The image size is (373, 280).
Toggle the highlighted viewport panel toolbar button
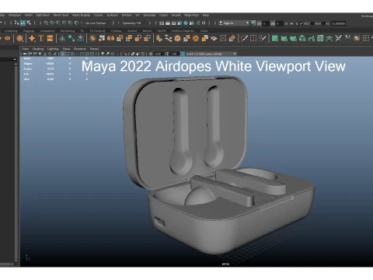tap(62, 54)
